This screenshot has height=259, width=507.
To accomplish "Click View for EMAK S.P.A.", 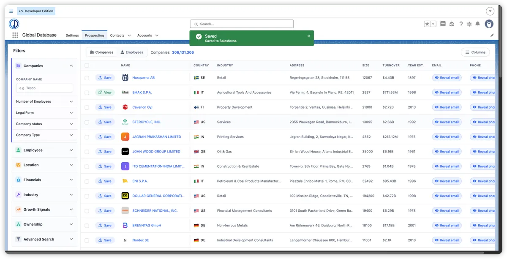I will click(105, 93).
